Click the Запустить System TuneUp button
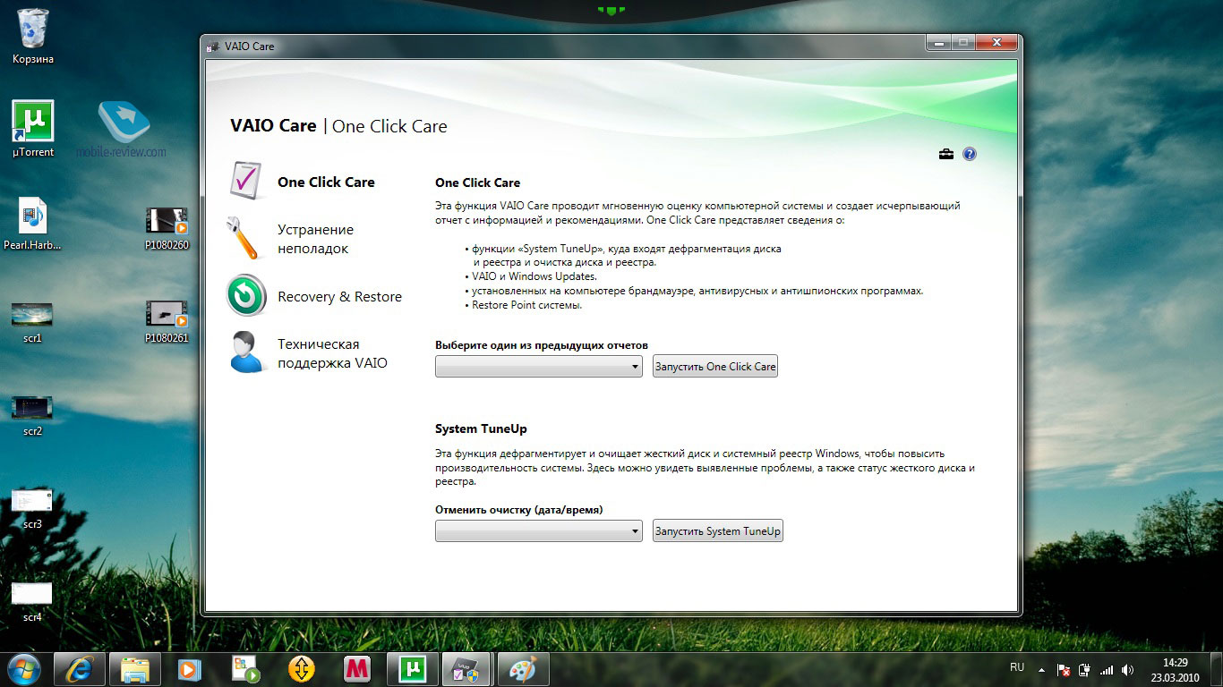This screenshot has width=1223, height=687. [x=718, y=531]
